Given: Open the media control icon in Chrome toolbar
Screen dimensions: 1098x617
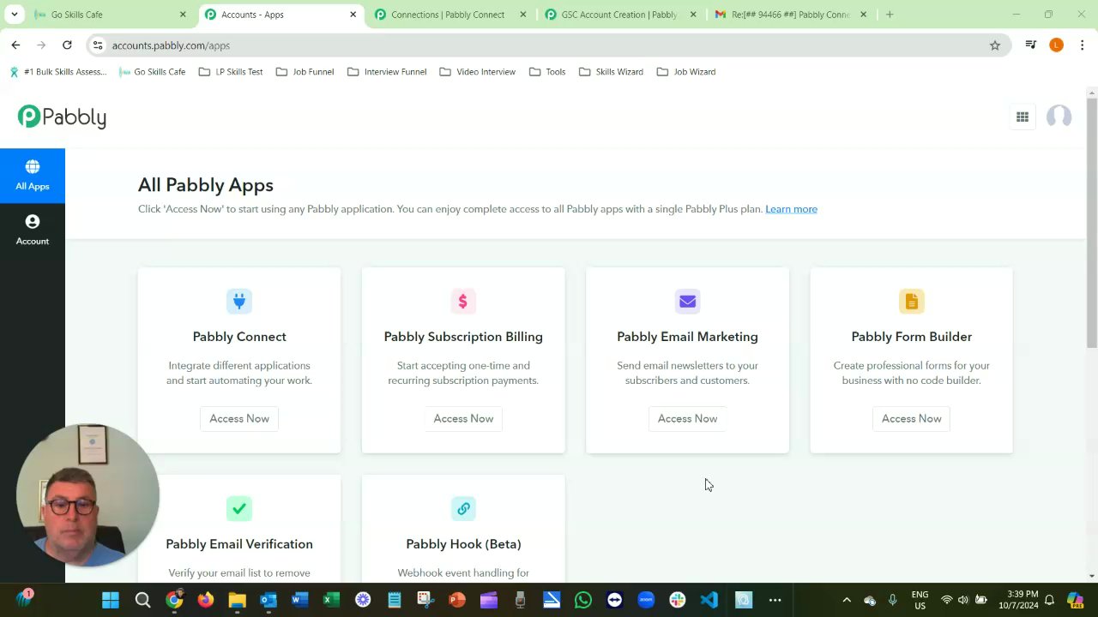Looking at the screenshot, I should click(x=1031, y=45).
